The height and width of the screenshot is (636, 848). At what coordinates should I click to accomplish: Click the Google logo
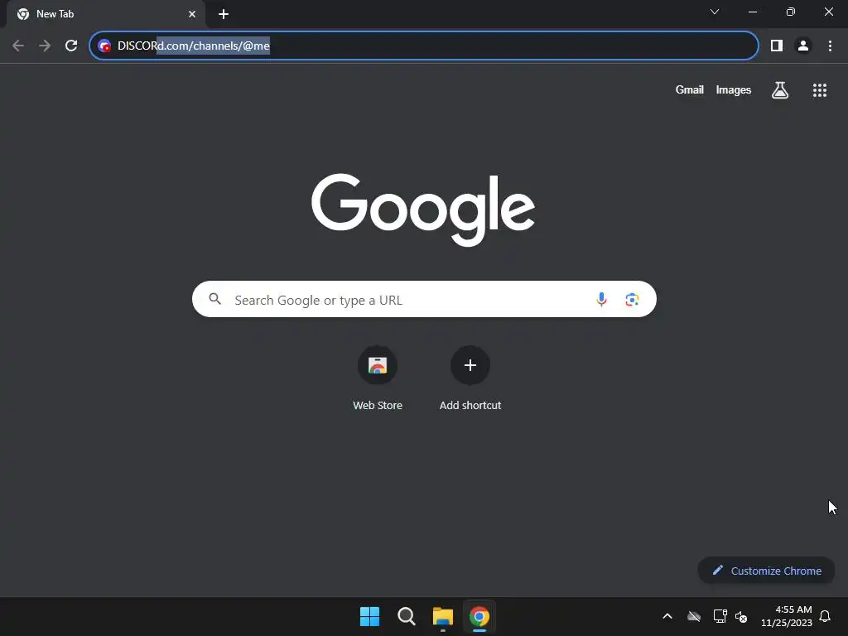pyautogui.click(x=423, y=210)
